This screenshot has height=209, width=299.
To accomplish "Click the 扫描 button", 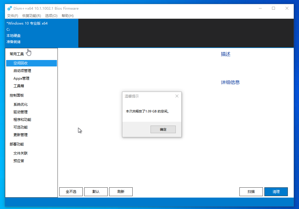I will (251, 192).
